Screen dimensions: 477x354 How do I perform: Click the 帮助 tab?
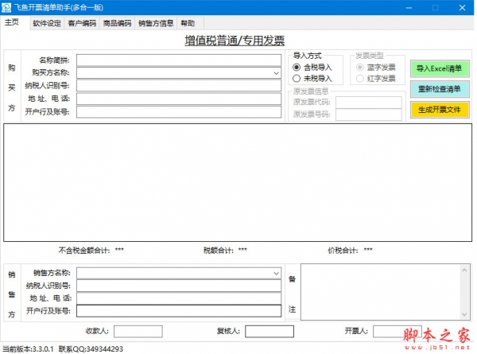(x=187, y=24)
